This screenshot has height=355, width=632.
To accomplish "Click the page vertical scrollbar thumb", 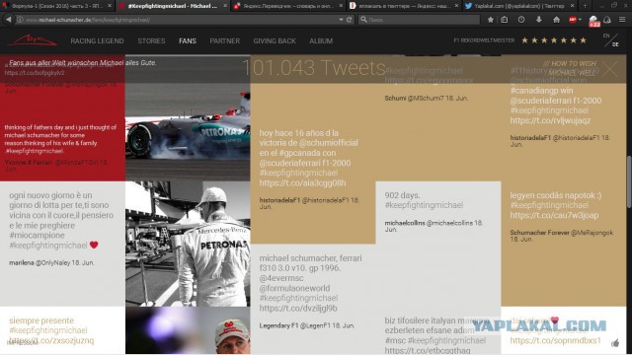I will pos(629,181).
